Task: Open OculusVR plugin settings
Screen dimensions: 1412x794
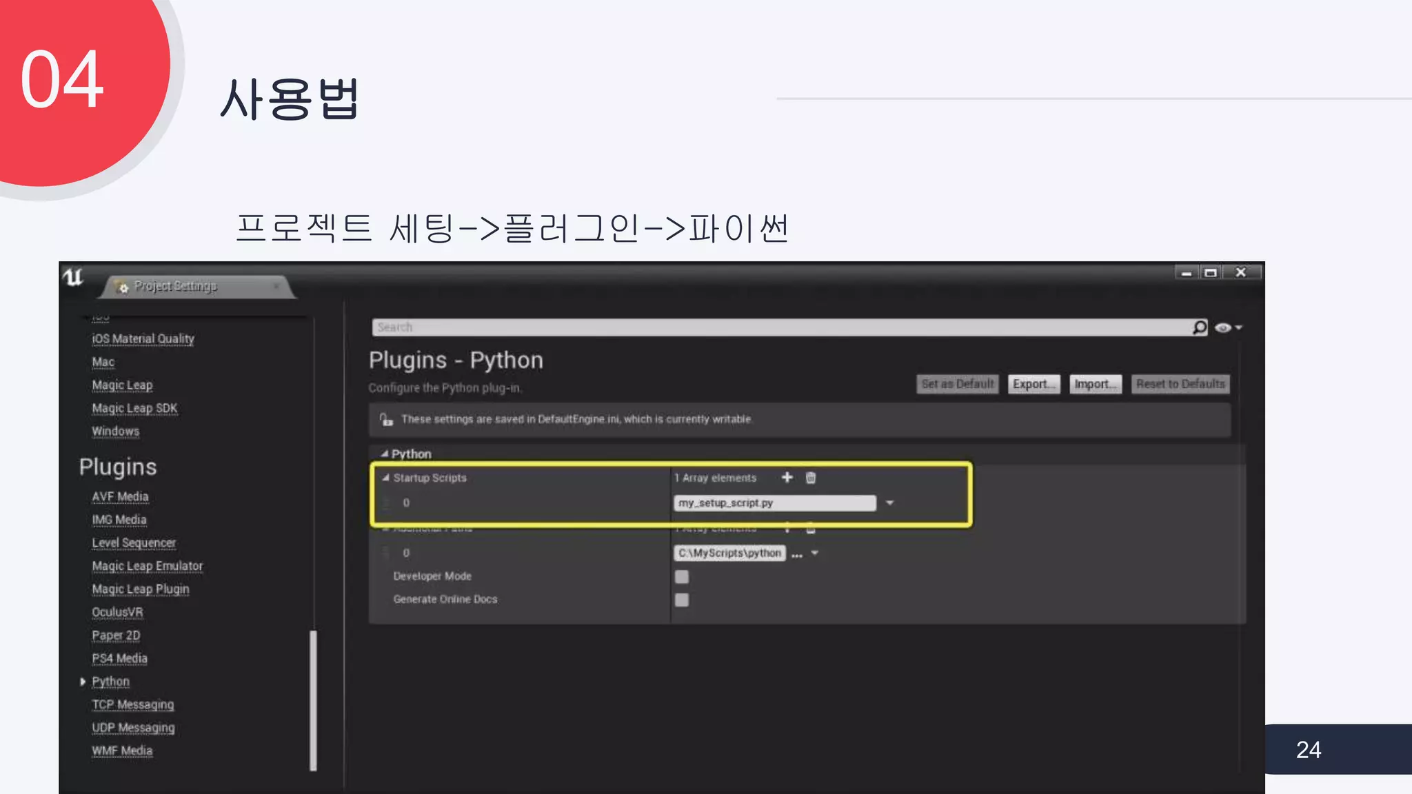Action: click(118, 612)
